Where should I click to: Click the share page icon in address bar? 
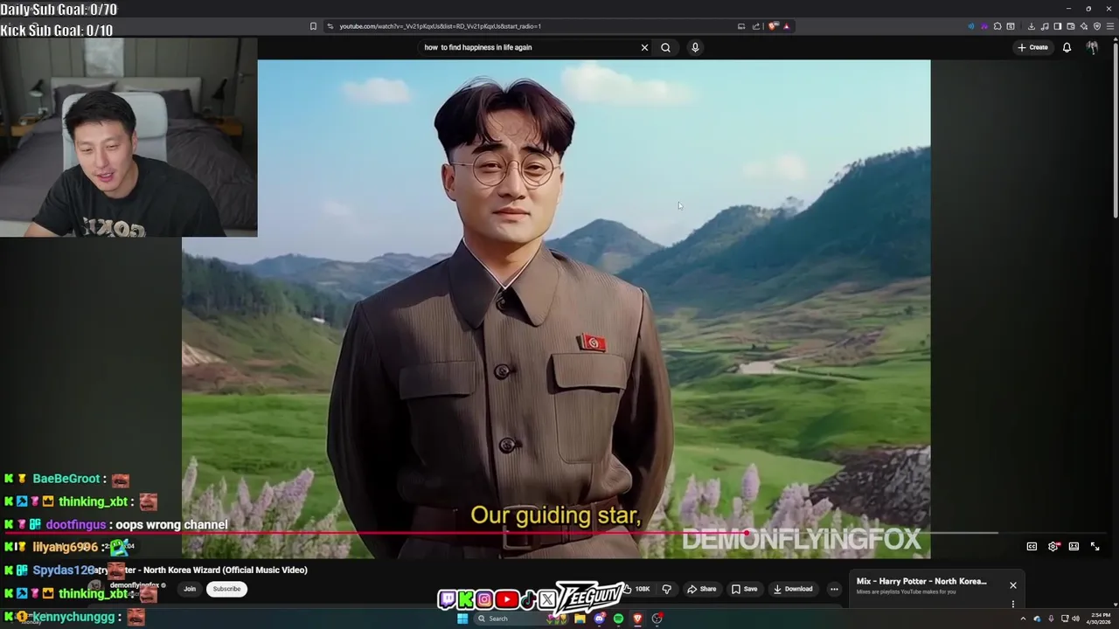pos(756,26)
